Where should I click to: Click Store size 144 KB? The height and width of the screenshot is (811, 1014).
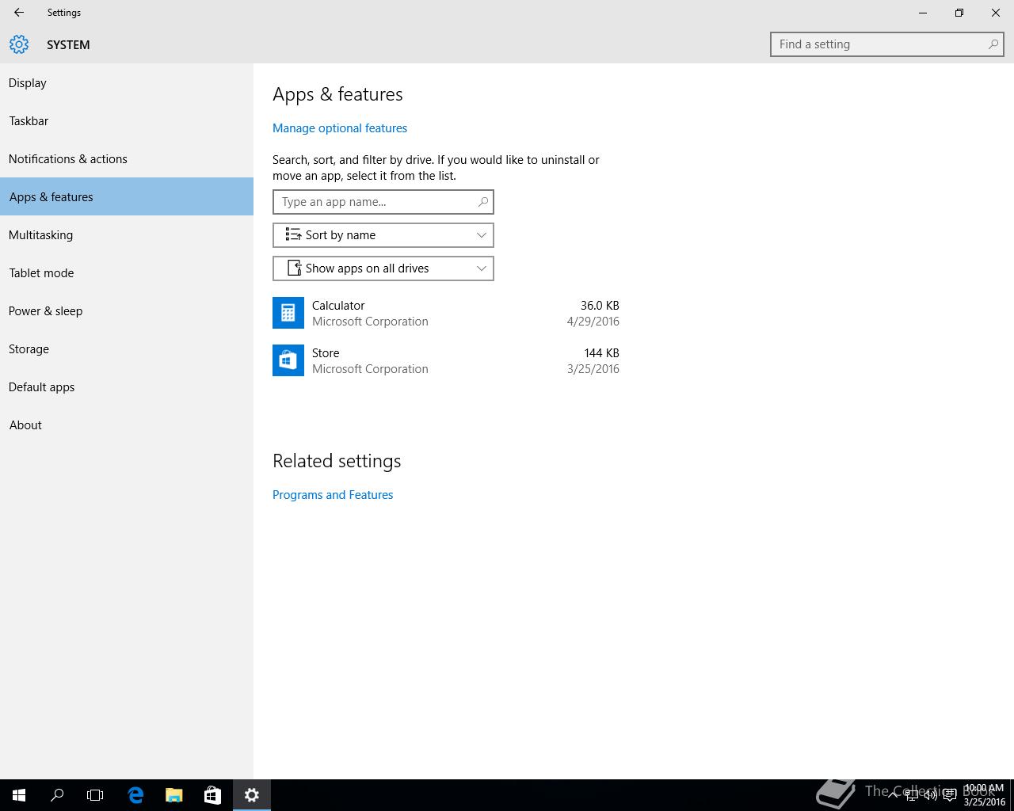click(602, 353)
